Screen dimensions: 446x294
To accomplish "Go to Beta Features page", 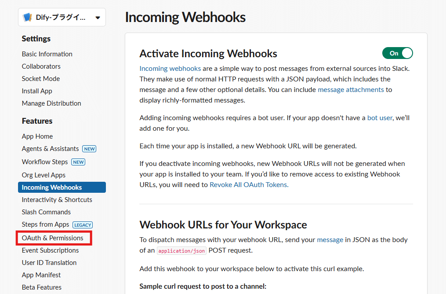I will click(x=42, y=287).
